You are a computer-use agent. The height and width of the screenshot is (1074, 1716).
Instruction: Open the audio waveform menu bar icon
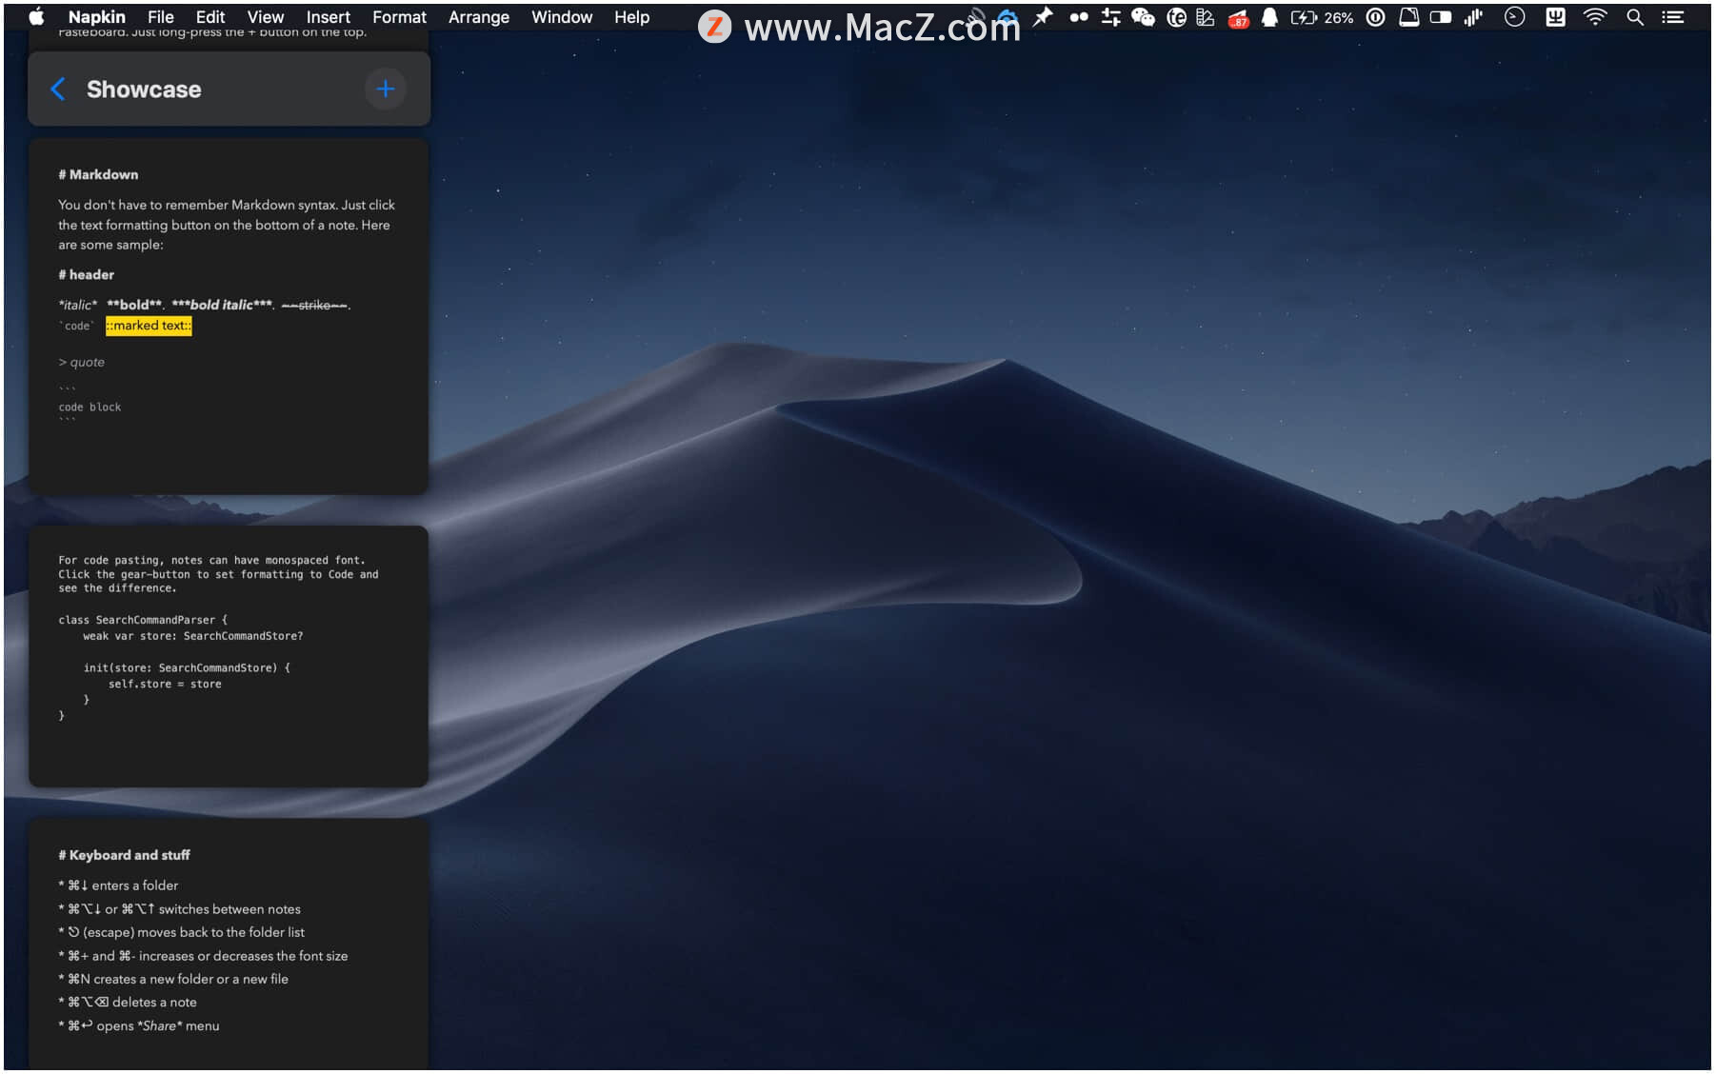(x=1474, y=17)
